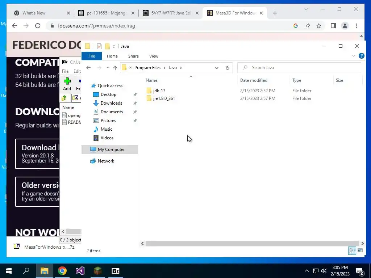
Task: Open 7-Zip from taskbar
Action: pyautogui.click(x=116, y=271)
